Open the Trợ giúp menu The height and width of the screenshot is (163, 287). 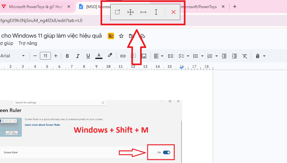coord(6,43)
